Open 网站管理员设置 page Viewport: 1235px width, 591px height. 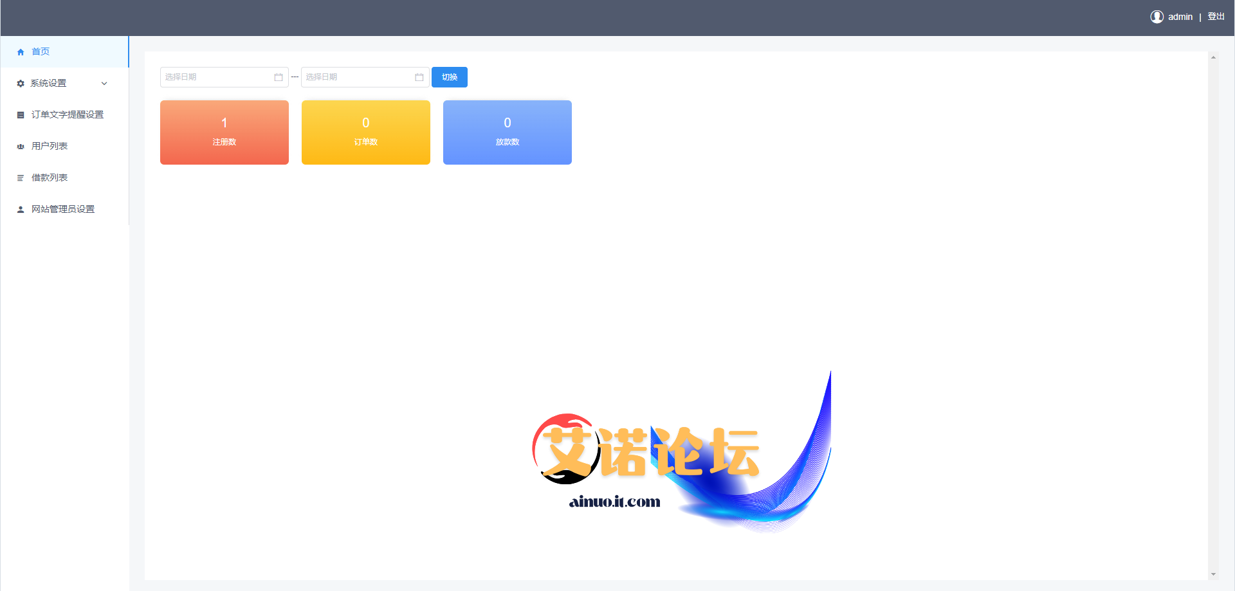coord(64,209)
